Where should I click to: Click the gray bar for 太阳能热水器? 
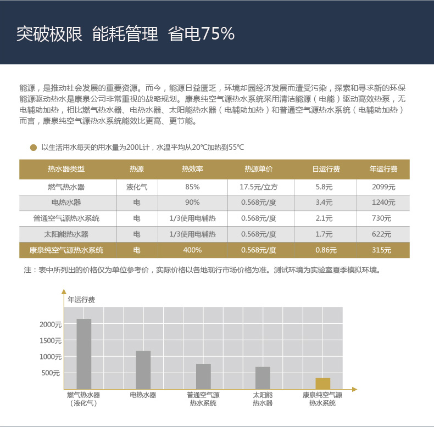click(x=263, y=378)
